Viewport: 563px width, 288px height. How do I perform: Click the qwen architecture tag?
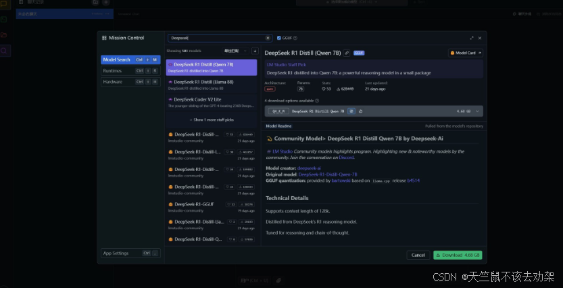pos(270,89)
